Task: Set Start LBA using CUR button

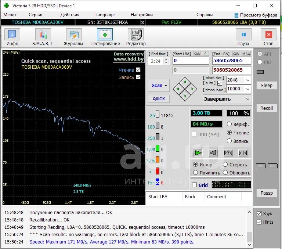Action: (x=197, y=54)
